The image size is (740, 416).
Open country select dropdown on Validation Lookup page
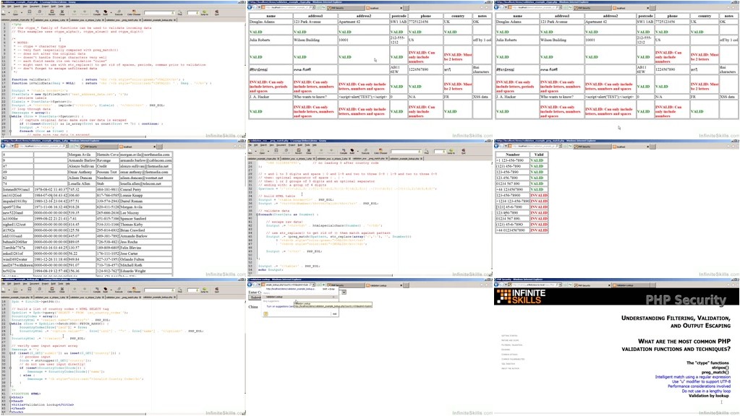(x=344, y=292)
